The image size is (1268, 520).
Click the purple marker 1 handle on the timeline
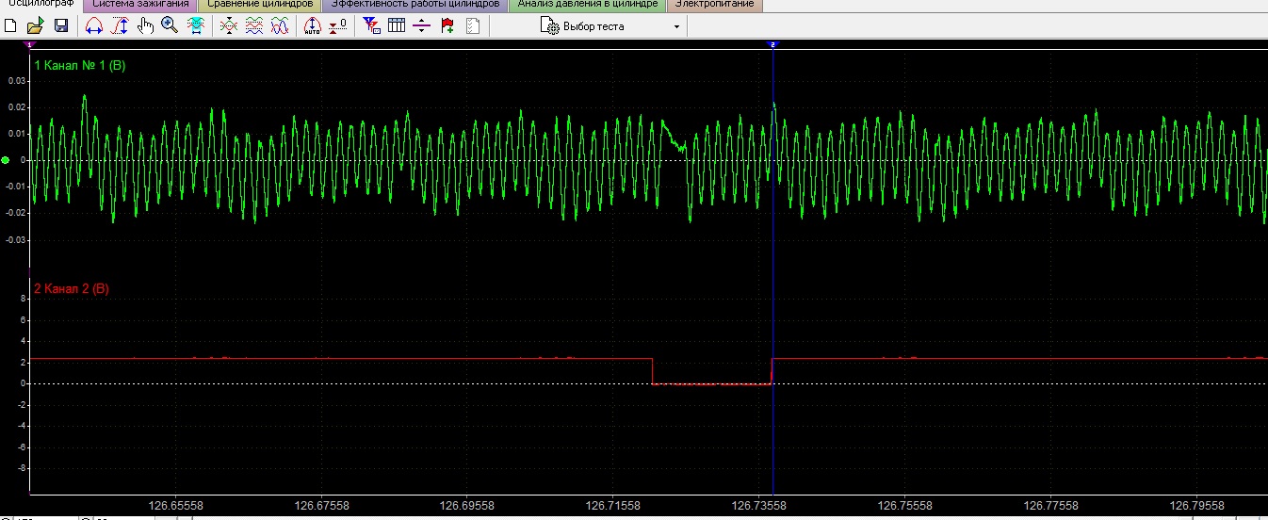pos(29,44)
